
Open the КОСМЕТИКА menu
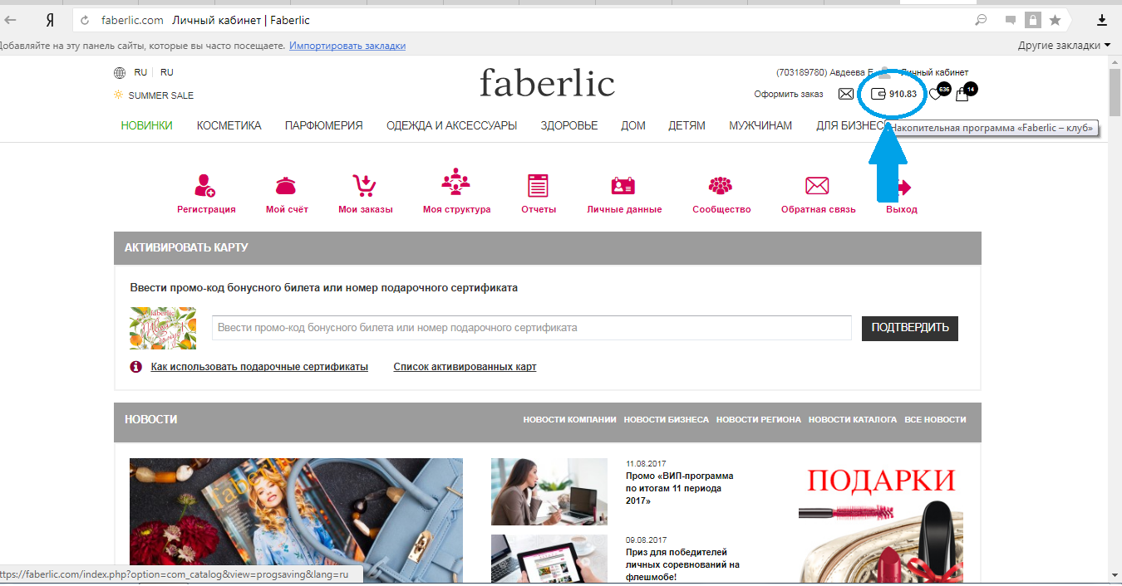click(x=229, y=125)
